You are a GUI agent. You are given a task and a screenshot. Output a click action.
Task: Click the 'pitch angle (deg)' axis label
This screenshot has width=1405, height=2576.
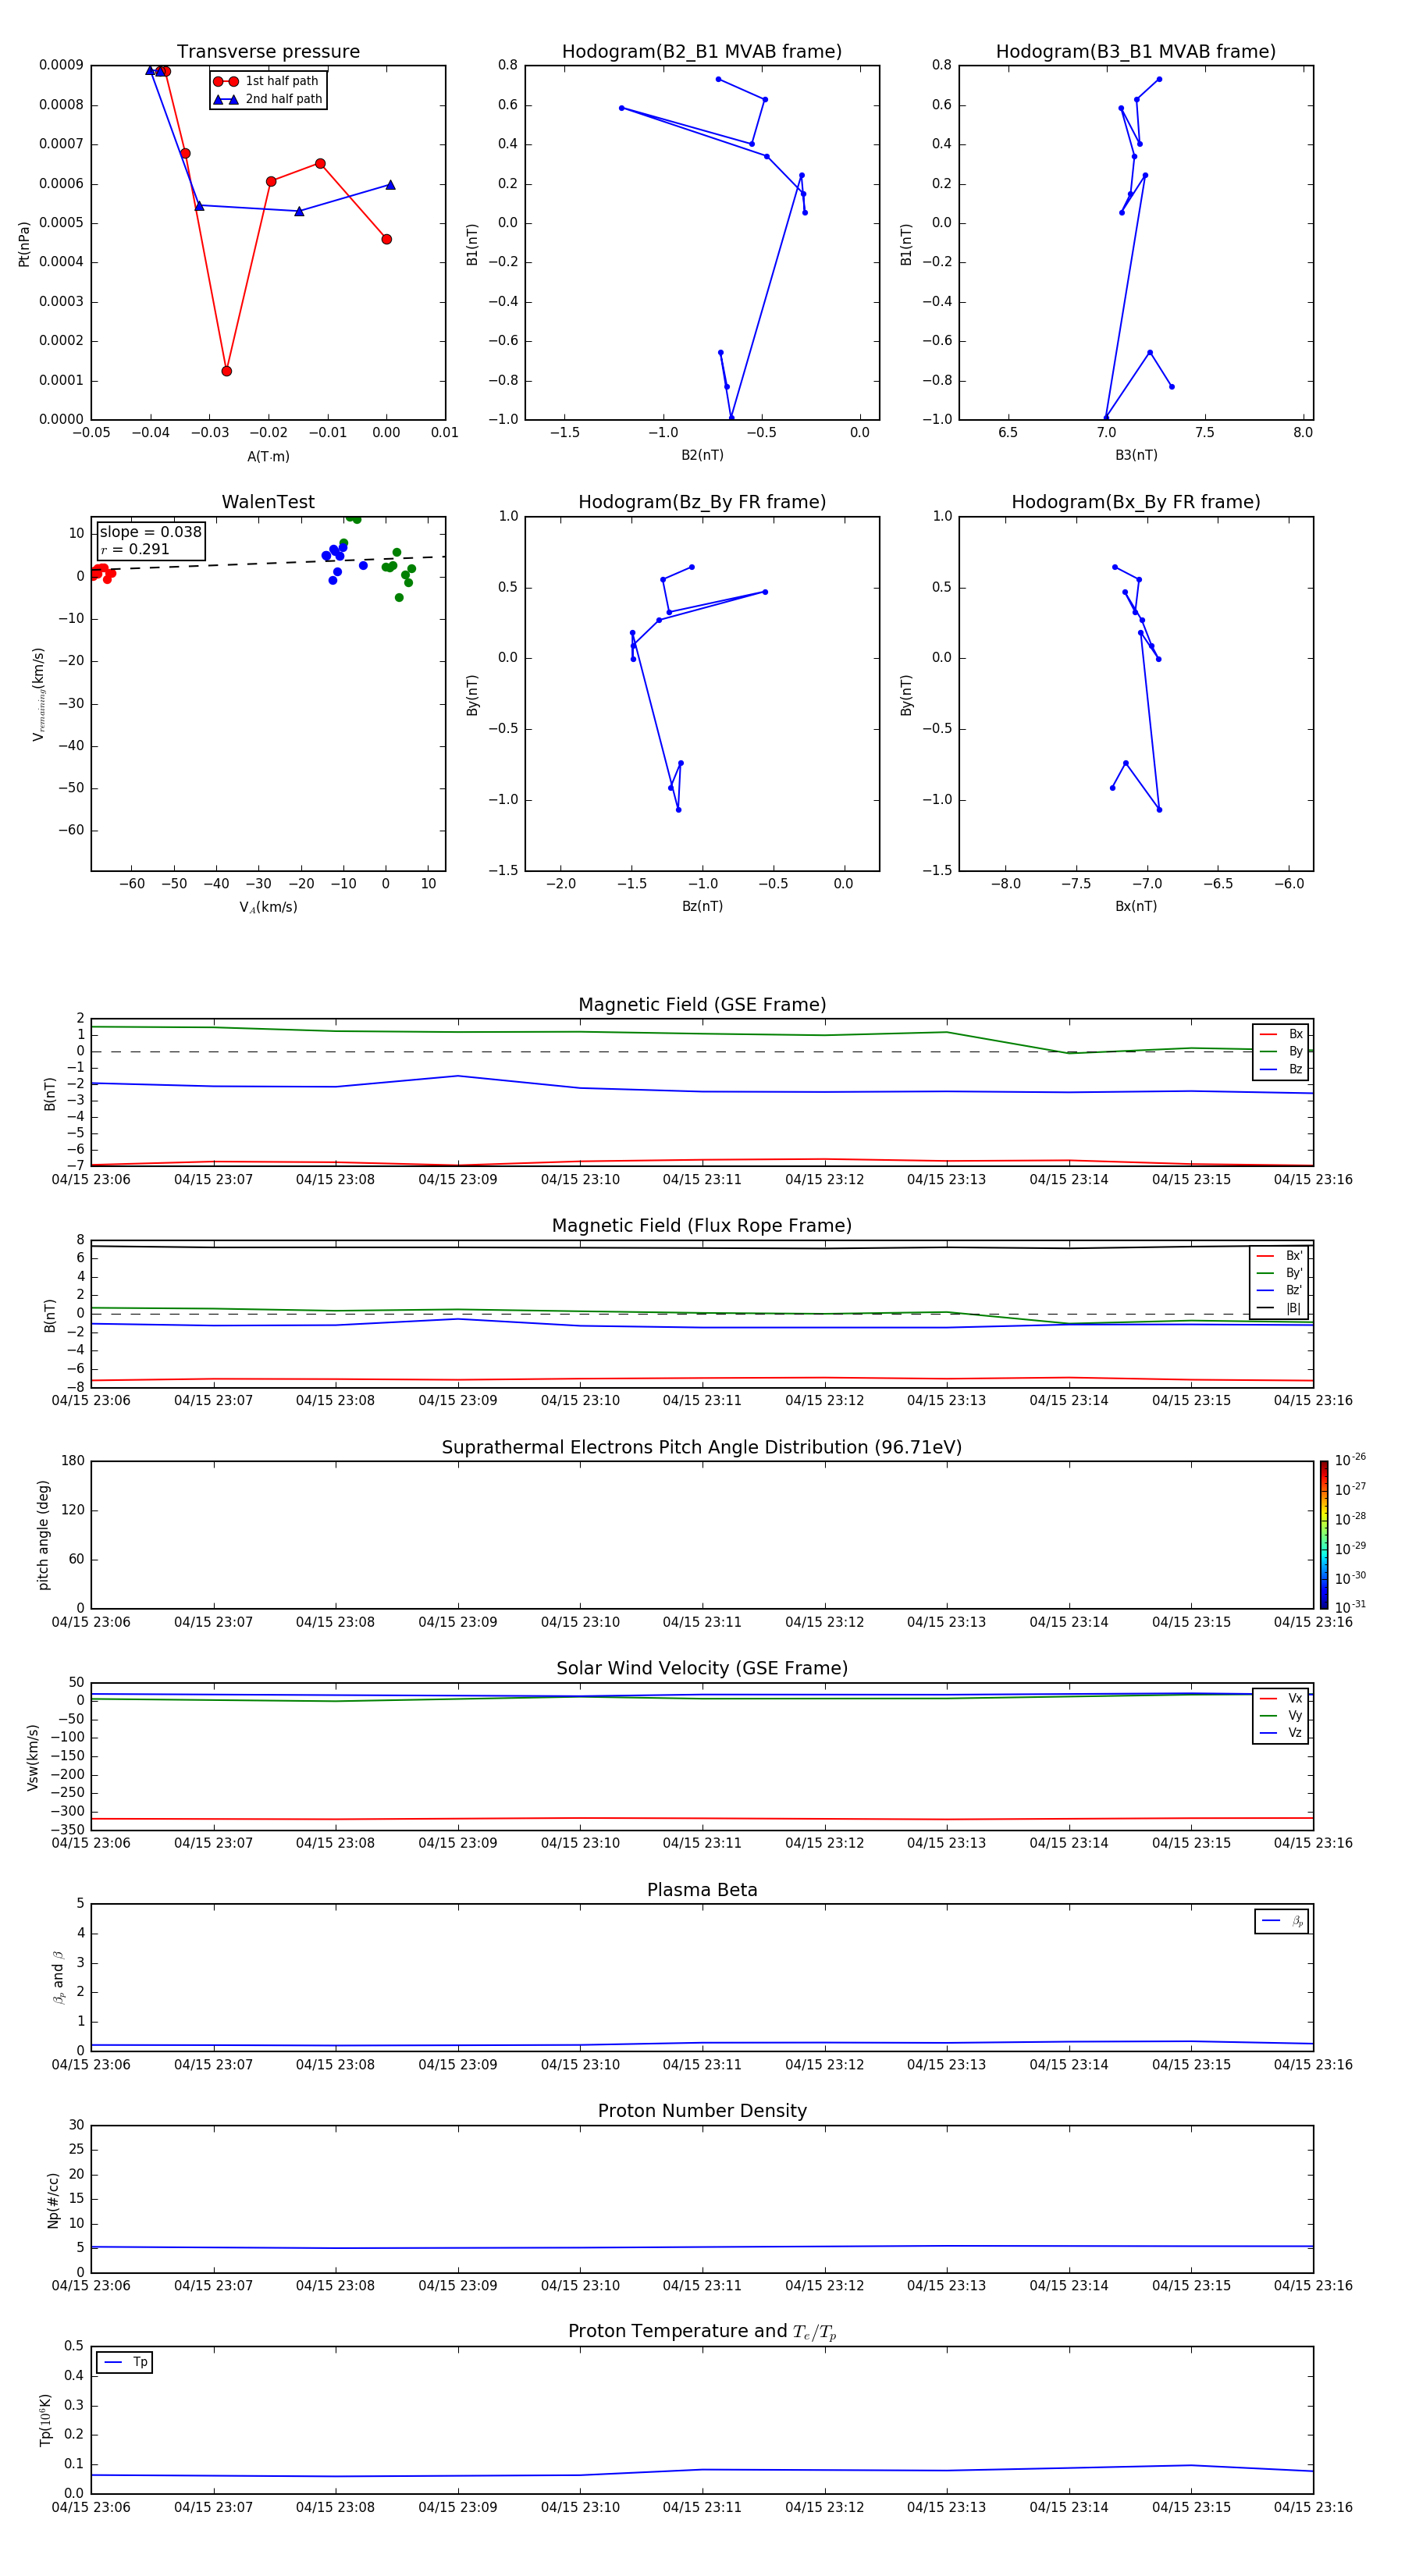pos(43,1535)
